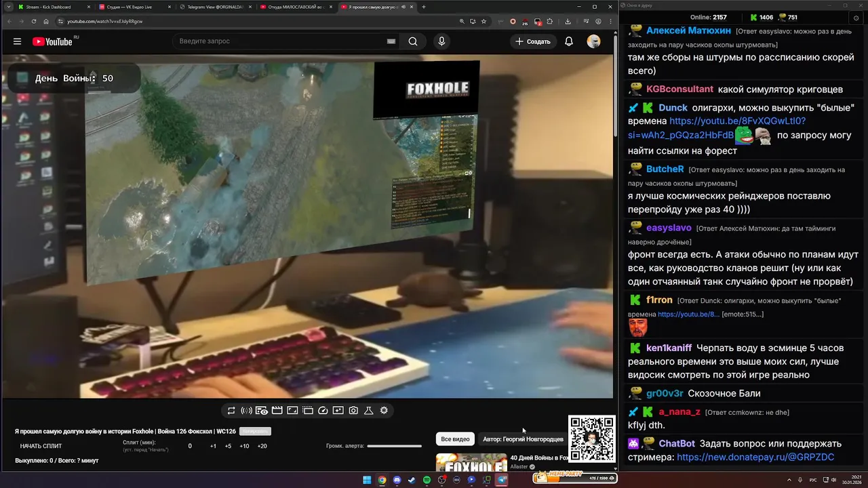The image size is (868, 488).
Task: Take a screenshot with the camera icon
Action: click(x=353, y=410)
